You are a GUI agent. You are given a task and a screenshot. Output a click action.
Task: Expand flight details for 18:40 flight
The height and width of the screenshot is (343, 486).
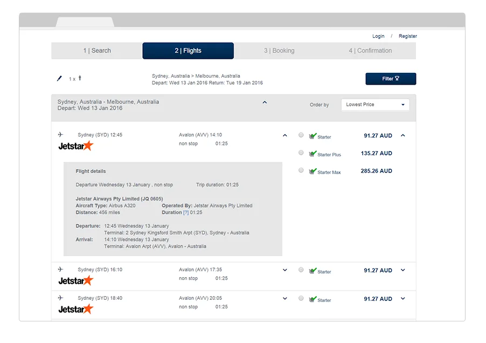(x=285, y=299)
